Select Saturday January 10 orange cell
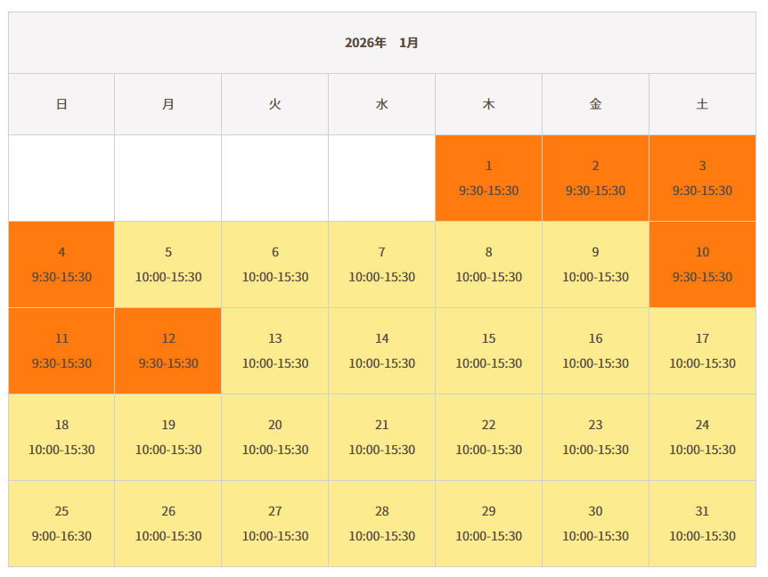The image size is (768, 577). 702,264
